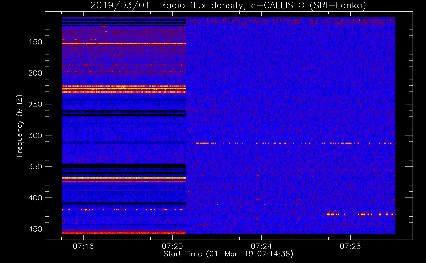Select the 200 frequency tick label

click(x=35, y=73)
